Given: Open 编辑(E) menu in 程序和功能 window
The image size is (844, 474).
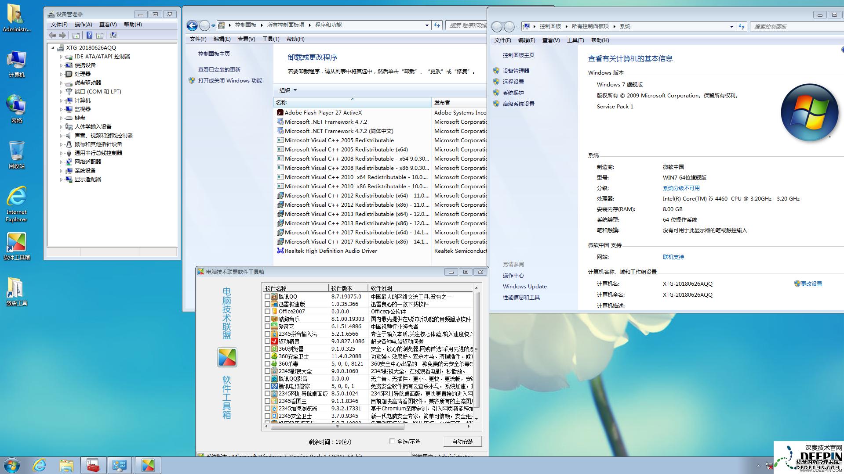Looking at the screenshot, I should [x=222, y=39].
